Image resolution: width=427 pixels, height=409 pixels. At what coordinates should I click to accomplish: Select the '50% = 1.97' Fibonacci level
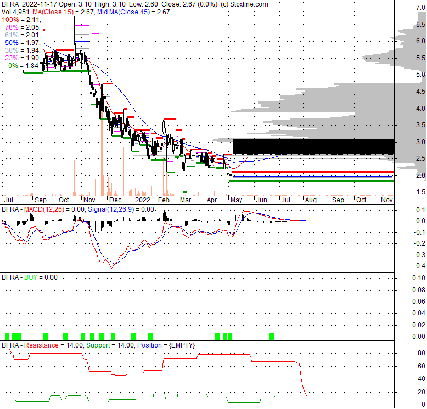(23, 43)
